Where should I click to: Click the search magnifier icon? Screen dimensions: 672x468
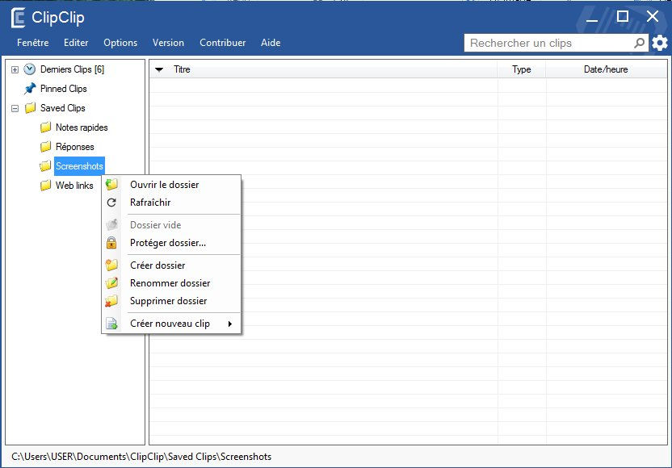[x=639, y=43]
